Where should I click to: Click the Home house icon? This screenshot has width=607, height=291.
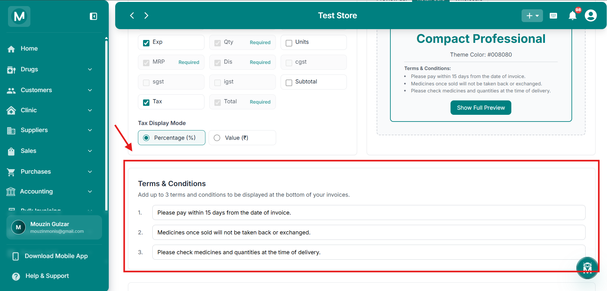click(11, 49)
